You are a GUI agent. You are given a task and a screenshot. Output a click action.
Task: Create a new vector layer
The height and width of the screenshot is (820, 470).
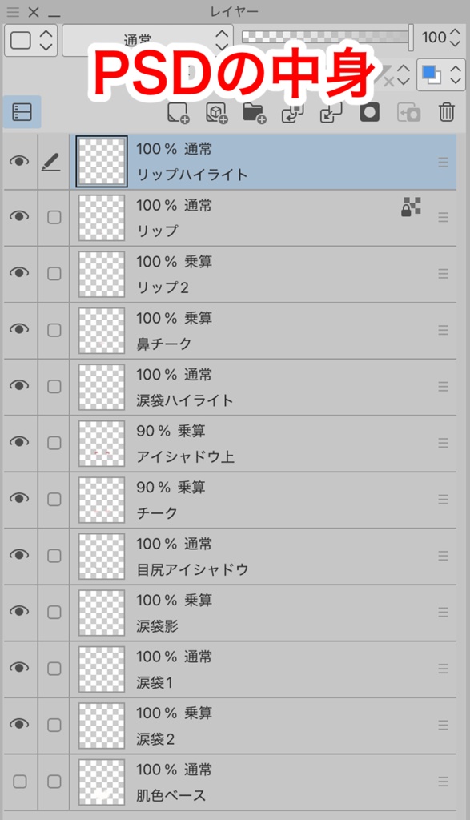click(x=216, y=112)
